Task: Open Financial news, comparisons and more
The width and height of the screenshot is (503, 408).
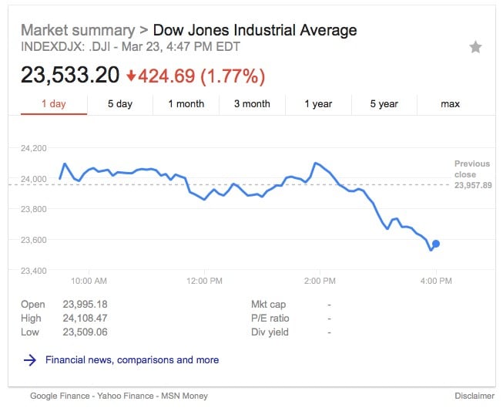Action: (132, 359)
